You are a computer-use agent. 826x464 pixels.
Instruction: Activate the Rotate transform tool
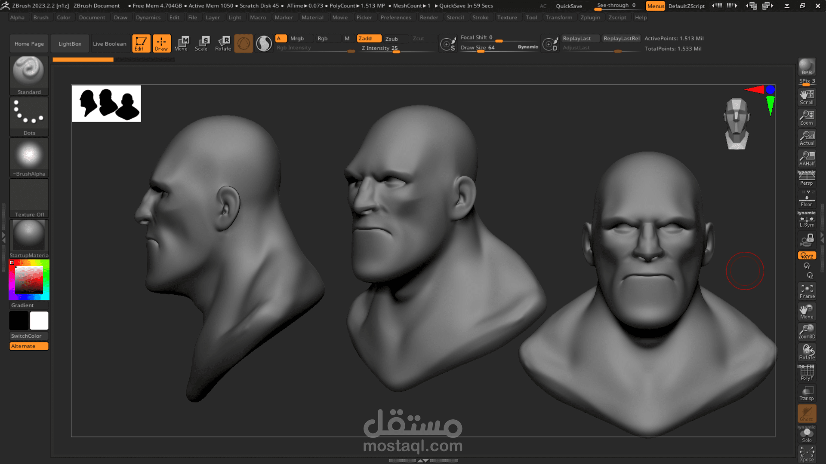(223, 43)
